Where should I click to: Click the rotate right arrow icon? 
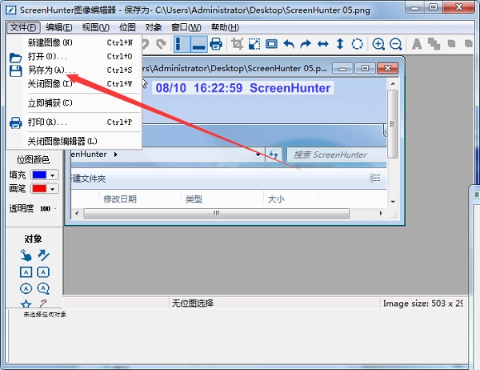306,44
